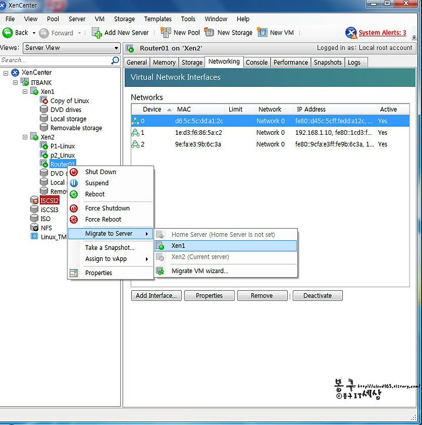
Task: Select the ISO storage tree item
Action: (x=45, y=219)
